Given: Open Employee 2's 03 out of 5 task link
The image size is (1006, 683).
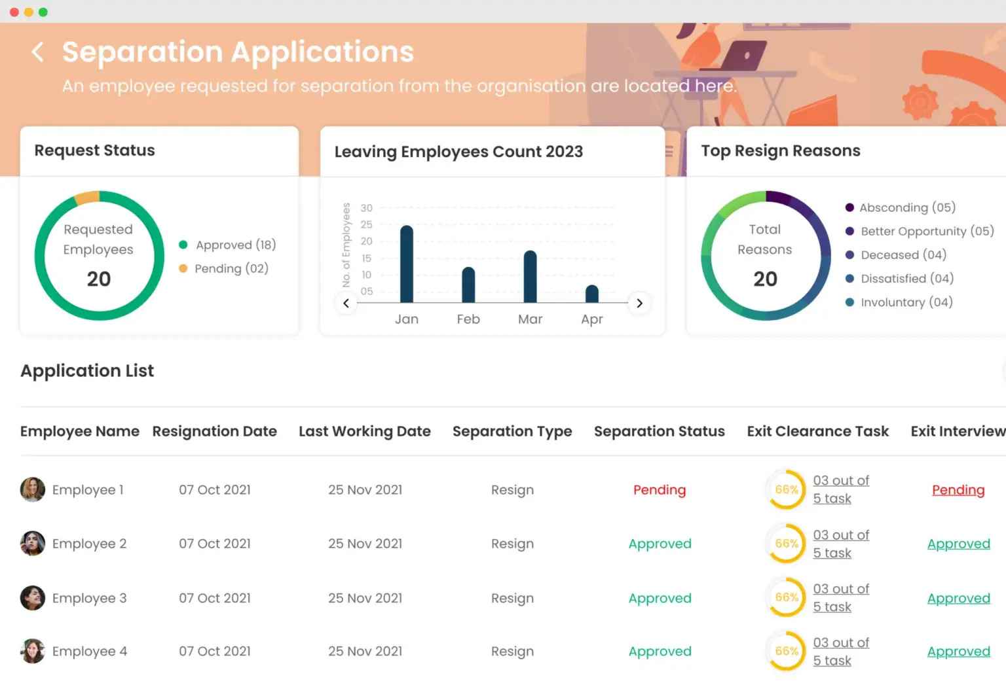Looking at the screenshot, I should point(841,544).
